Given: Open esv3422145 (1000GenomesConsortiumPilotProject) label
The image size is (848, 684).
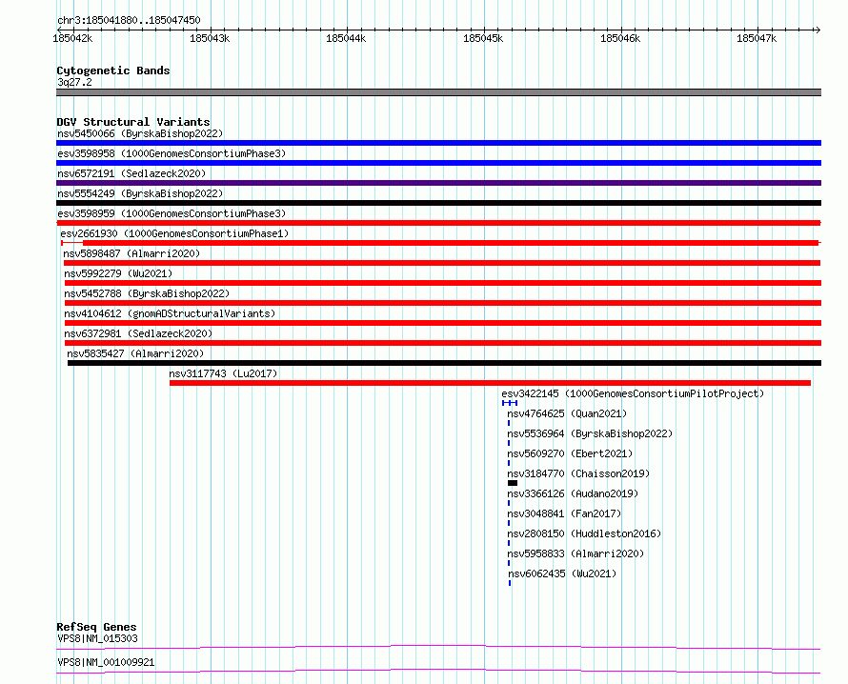Looking at the screenshot, I should [x=633, y=393].
